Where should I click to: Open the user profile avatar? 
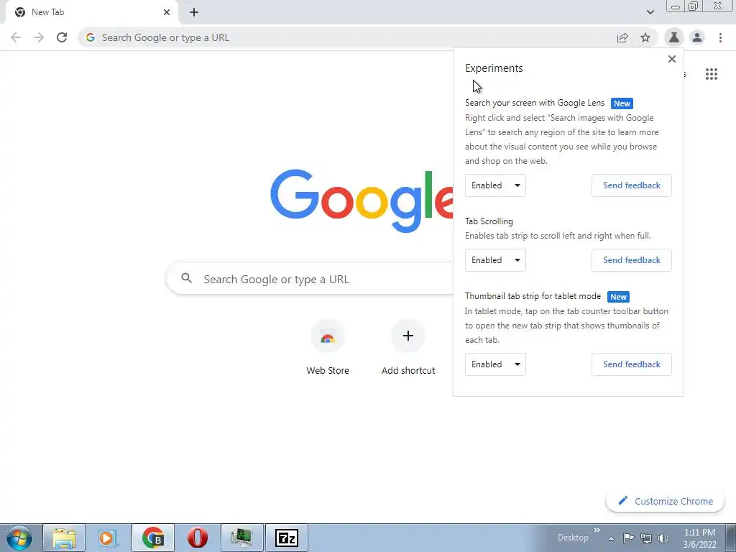click(x=697, y=37)
